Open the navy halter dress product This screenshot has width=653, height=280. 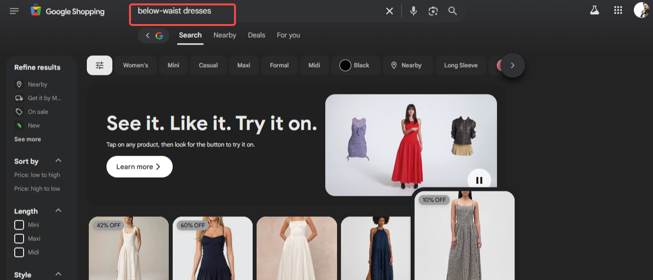click(375, 248)
